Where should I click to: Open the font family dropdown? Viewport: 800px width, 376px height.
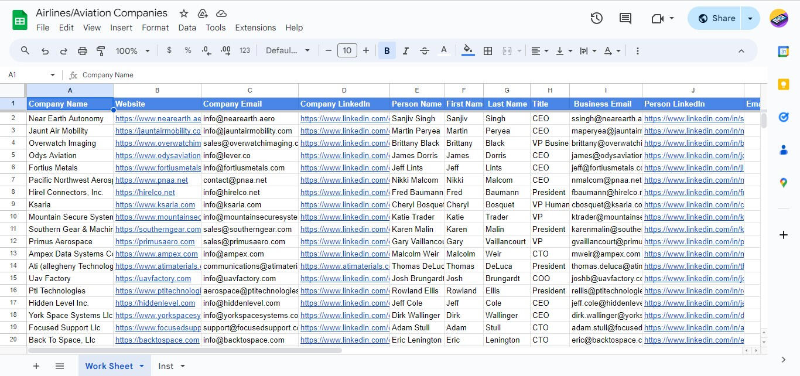coord(288,51)
